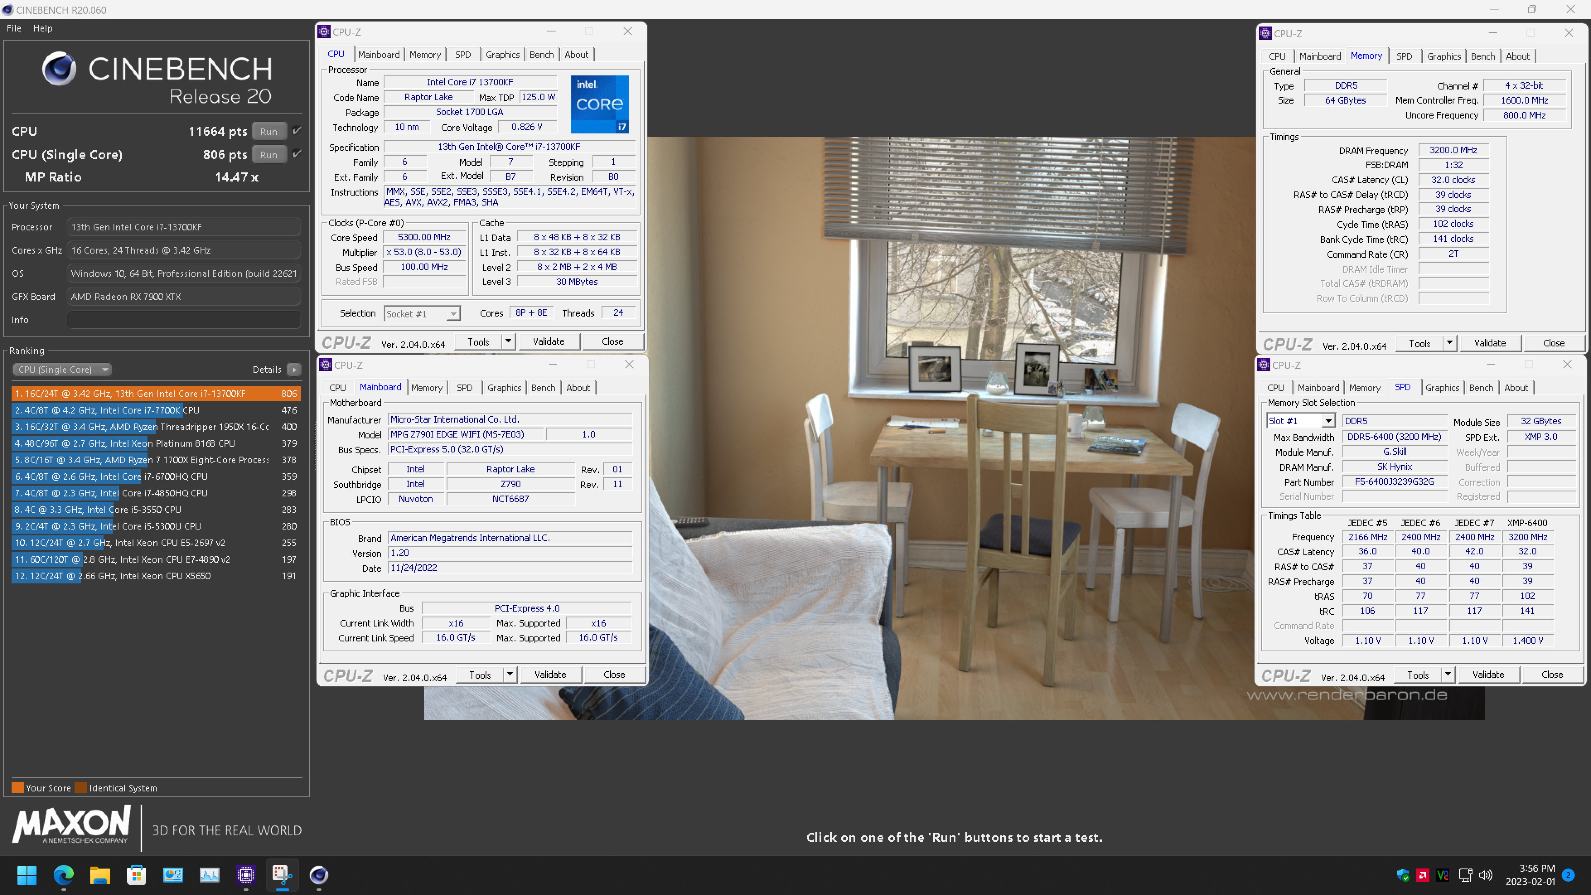Screen dimensions: 1591x895
Task: Open the Slot #1 memory slot dropdown
Action: click(x=1301, y=421)
